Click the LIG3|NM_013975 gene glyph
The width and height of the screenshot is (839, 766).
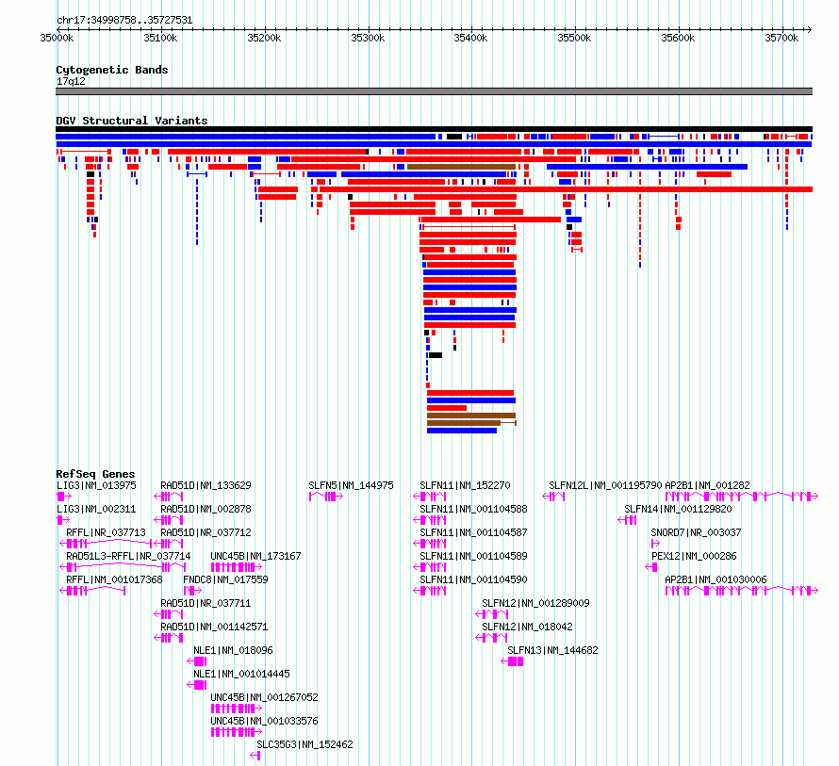(x=64, y=497)
